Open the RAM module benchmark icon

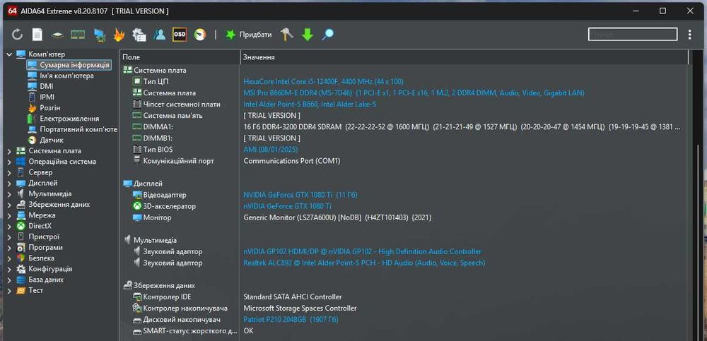point(78,34)
